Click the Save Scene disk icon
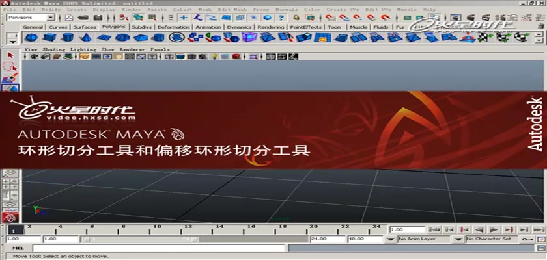 click(98, 18)
